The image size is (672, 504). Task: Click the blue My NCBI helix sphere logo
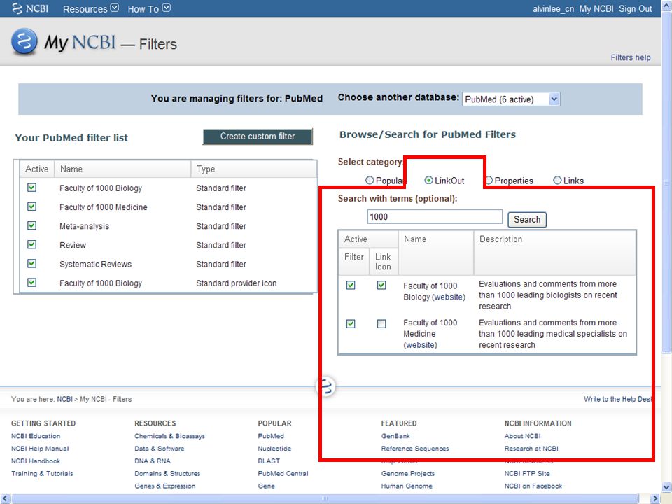point(24,41)
